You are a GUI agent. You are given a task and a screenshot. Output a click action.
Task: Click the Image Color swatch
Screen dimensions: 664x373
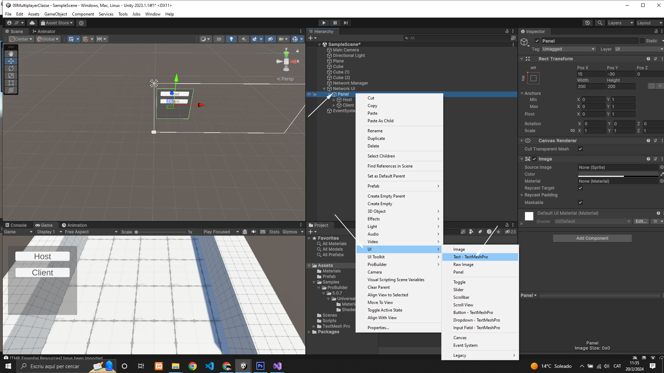tap(618, 174)
